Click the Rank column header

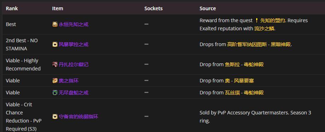(x=12, y=8)
